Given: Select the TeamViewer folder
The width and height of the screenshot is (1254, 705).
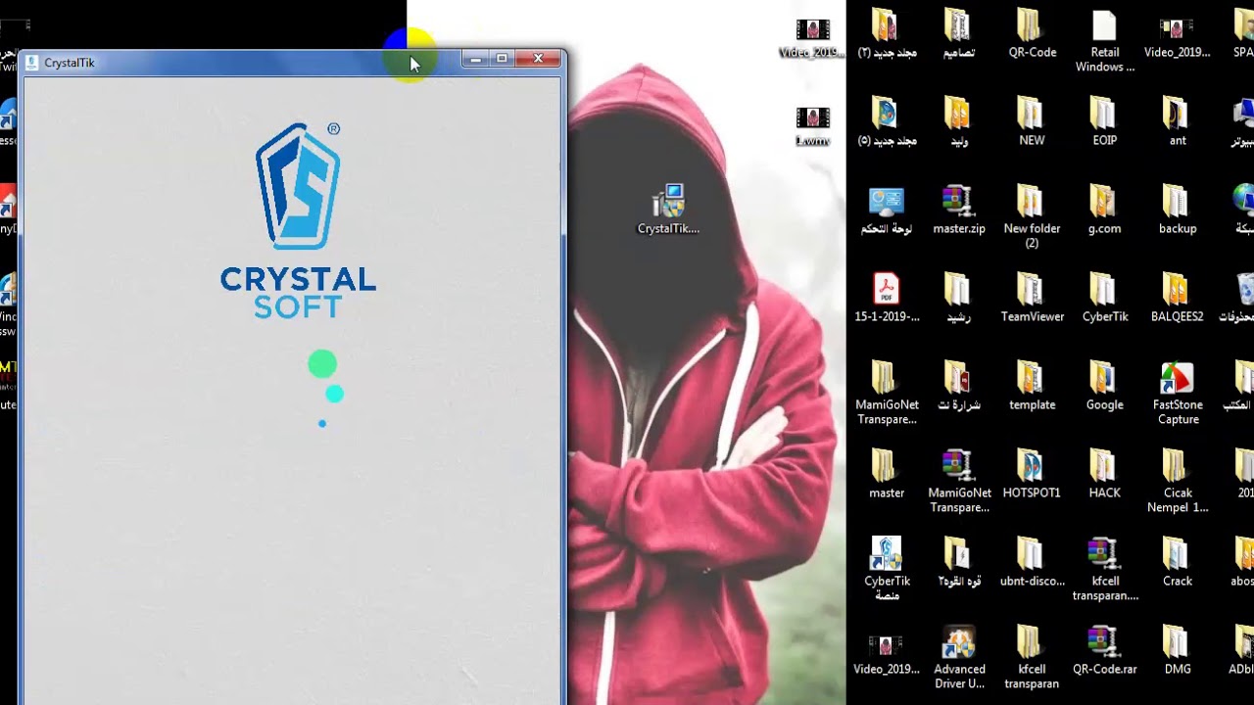Looking at the screenshot, I should coord(1032,299).
